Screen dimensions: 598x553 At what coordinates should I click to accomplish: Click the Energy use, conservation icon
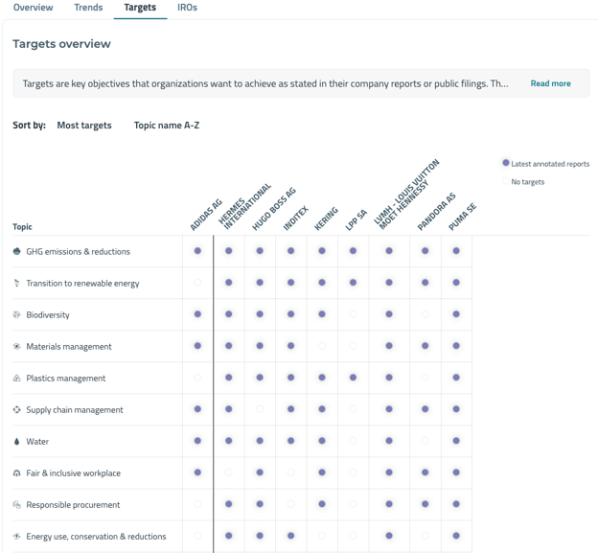click(x=17, y=536)
